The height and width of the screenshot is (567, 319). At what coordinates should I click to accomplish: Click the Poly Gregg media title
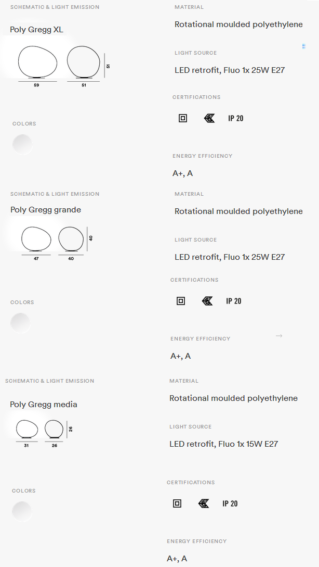43,405
